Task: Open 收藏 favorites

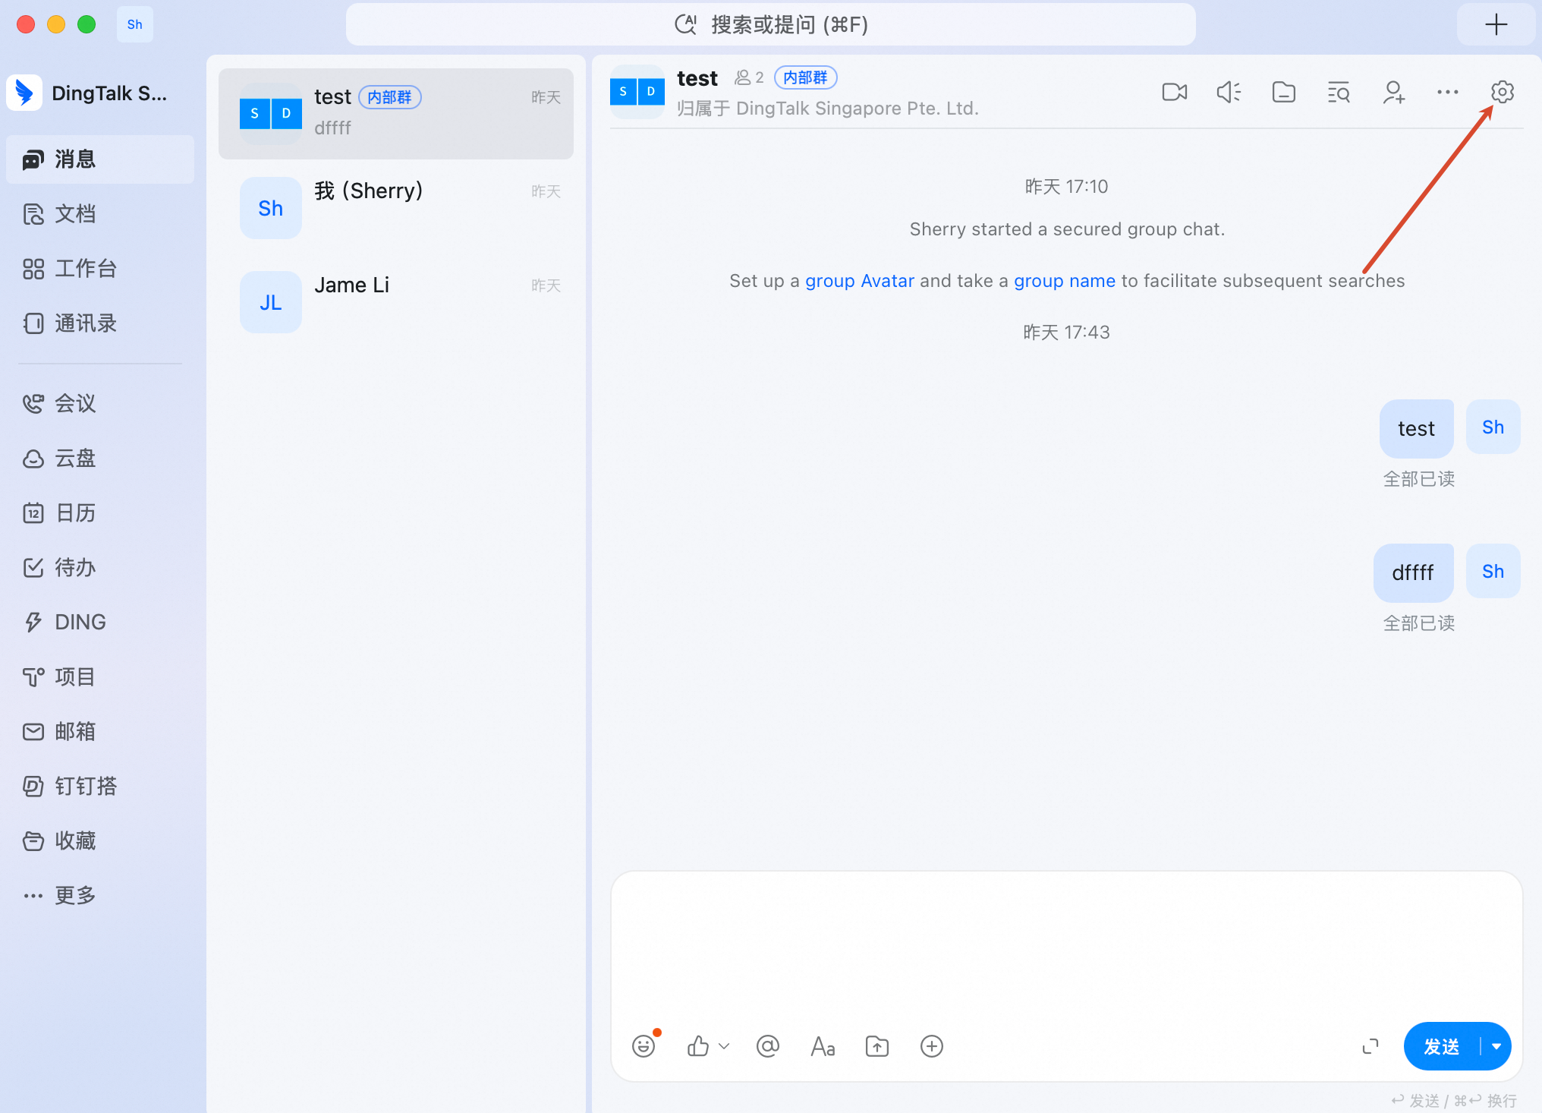Action: coord(100,840)
